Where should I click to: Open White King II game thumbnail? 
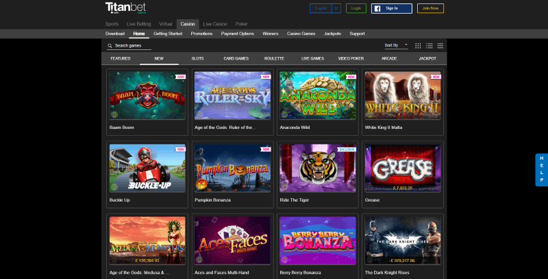point(403,95)
